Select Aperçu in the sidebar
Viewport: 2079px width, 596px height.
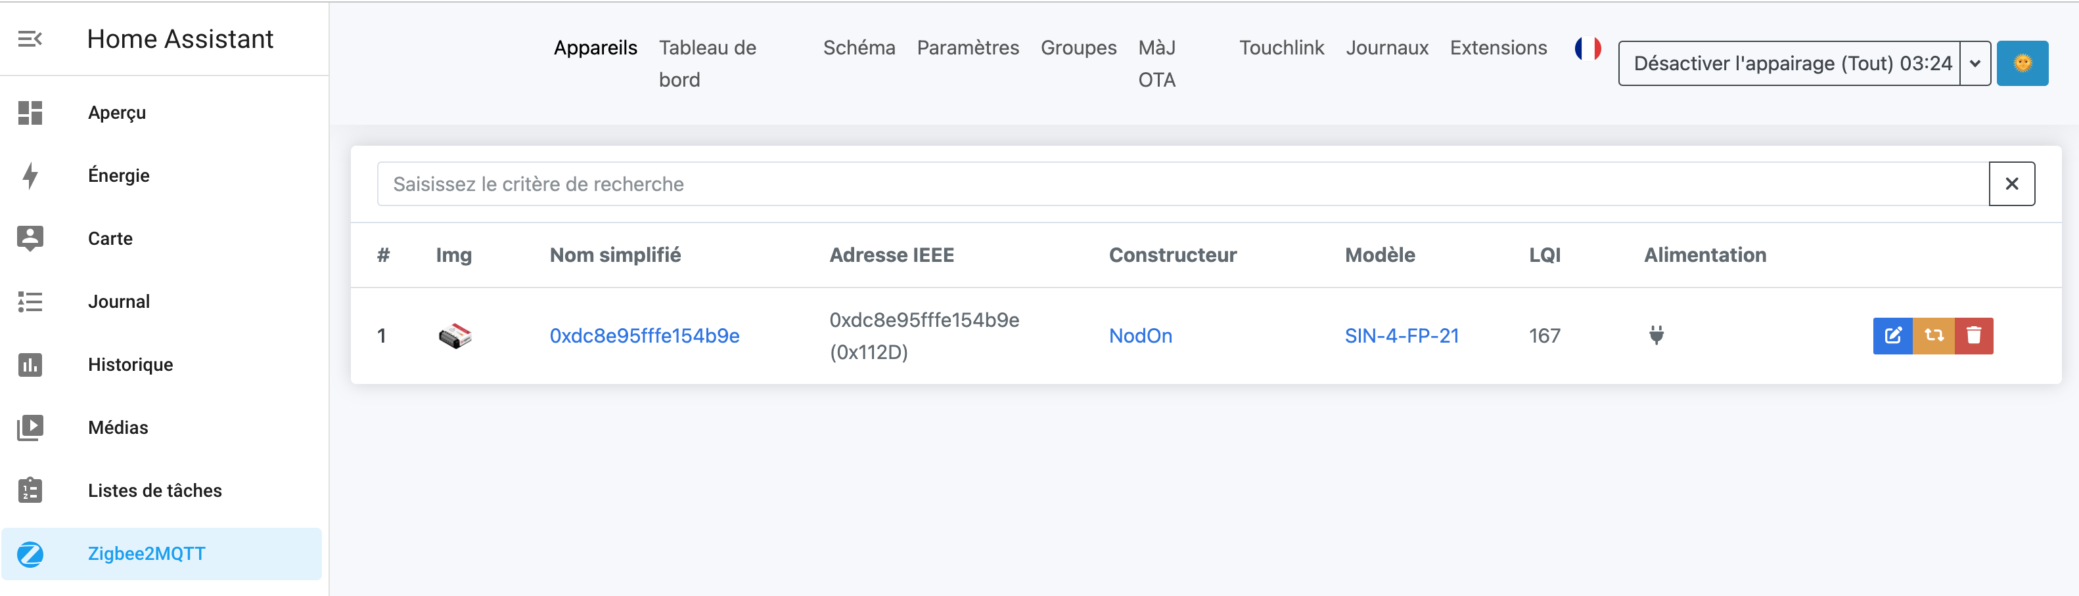click(x=117, y=113)
